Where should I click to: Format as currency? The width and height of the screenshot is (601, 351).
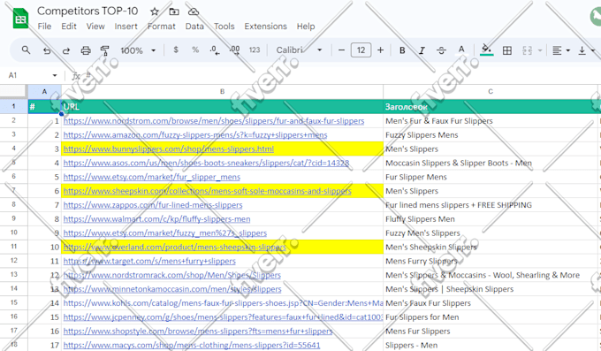[x=176, y=50]
